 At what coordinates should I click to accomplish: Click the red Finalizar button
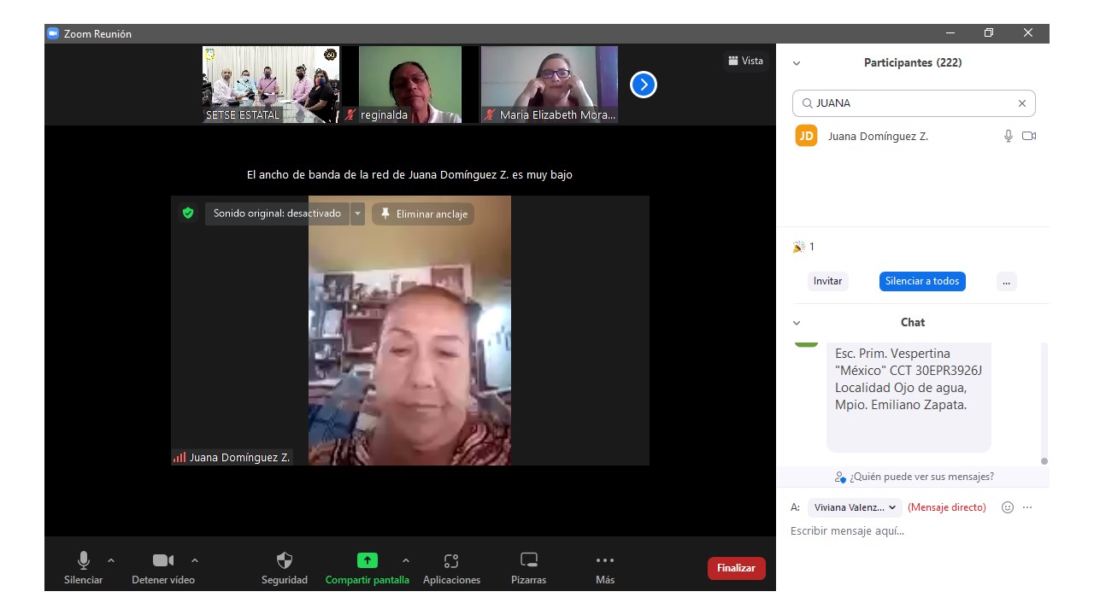point(737,568)
